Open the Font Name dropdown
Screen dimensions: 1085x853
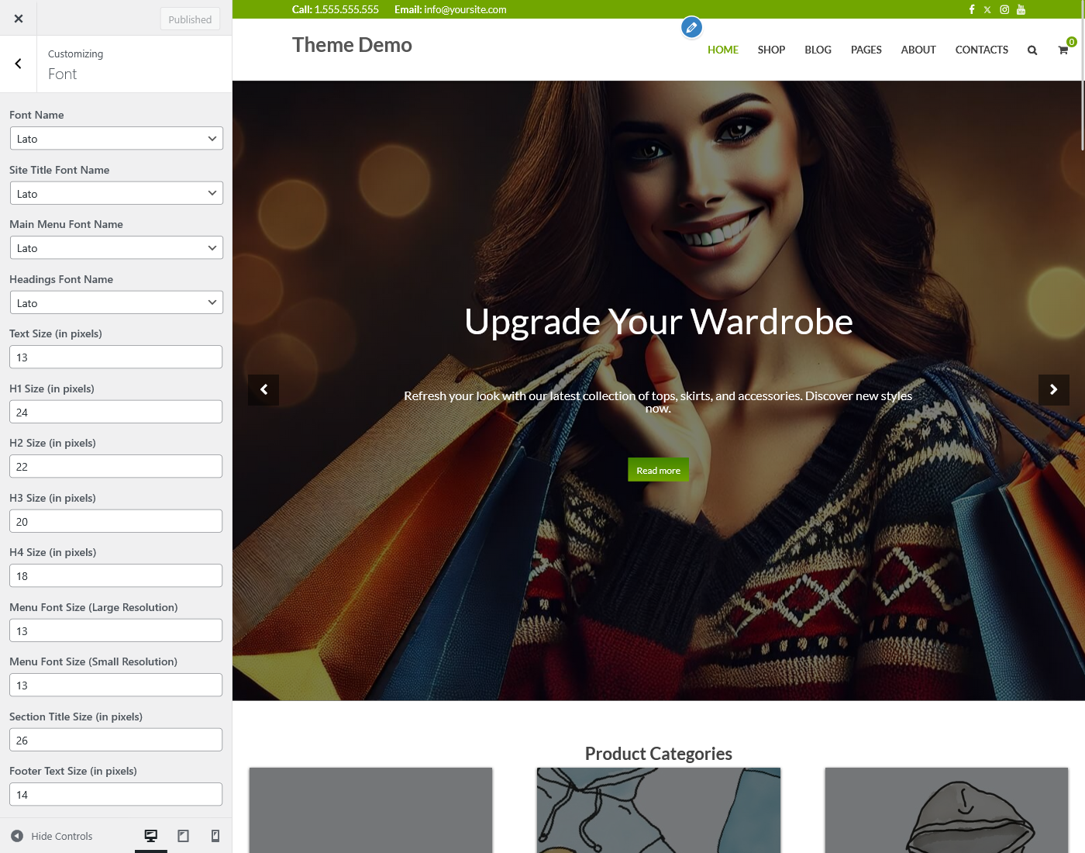(116, 139)
